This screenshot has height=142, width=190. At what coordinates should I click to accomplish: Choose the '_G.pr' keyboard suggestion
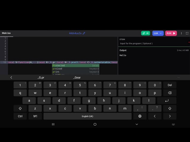click(x=41, y=78)
